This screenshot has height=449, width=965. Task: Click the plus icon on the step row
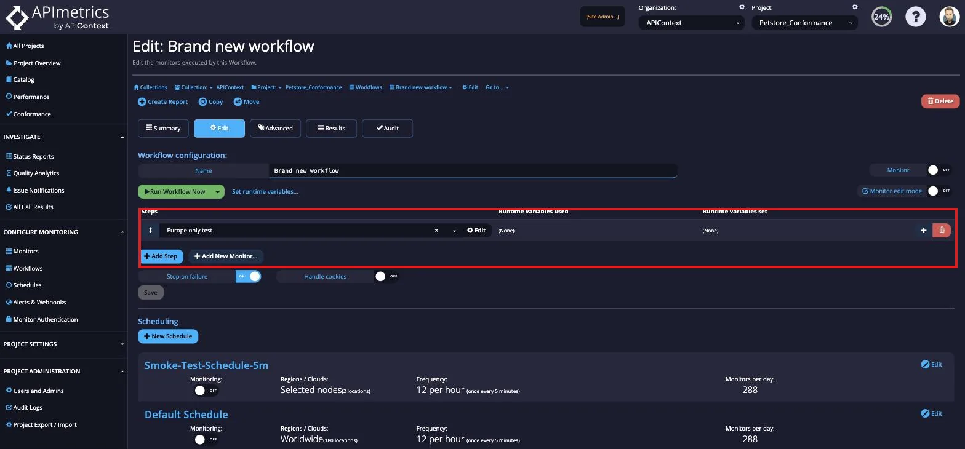(923, 230)
